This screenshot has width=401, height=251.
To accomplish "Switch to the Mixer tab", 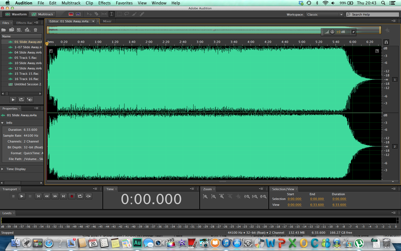I will [107, 21].
